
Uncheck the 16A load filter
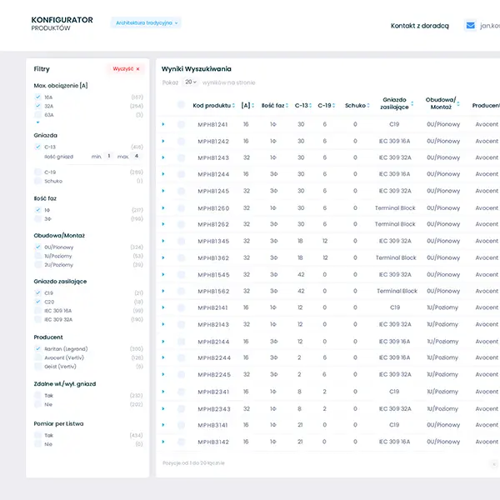[37, 97]
